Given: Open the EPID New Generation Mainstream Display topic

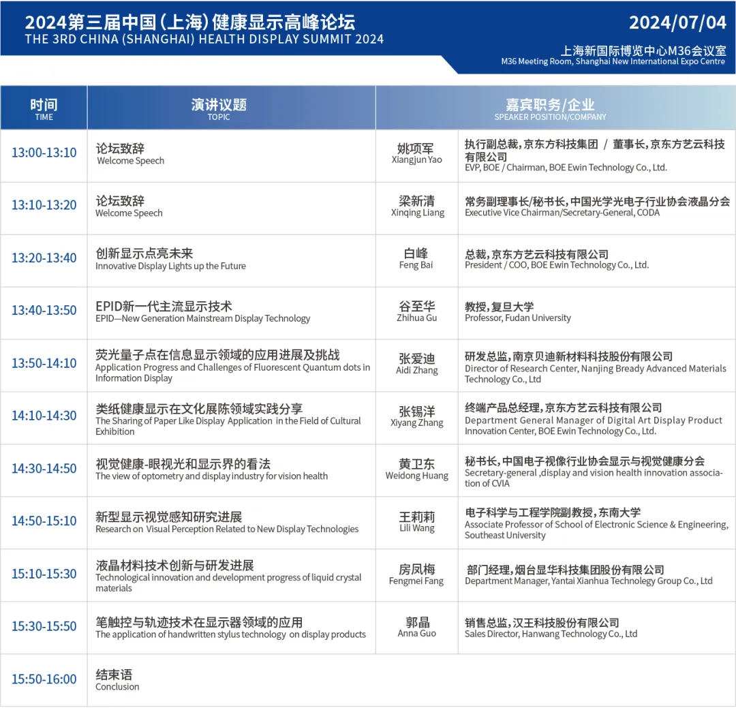Looking at the screenshot, I should coord(202,311).
